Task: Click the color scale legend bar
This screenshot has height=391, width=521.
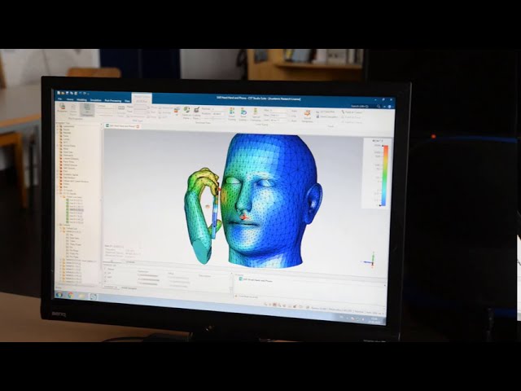Action: pos(385,176)
